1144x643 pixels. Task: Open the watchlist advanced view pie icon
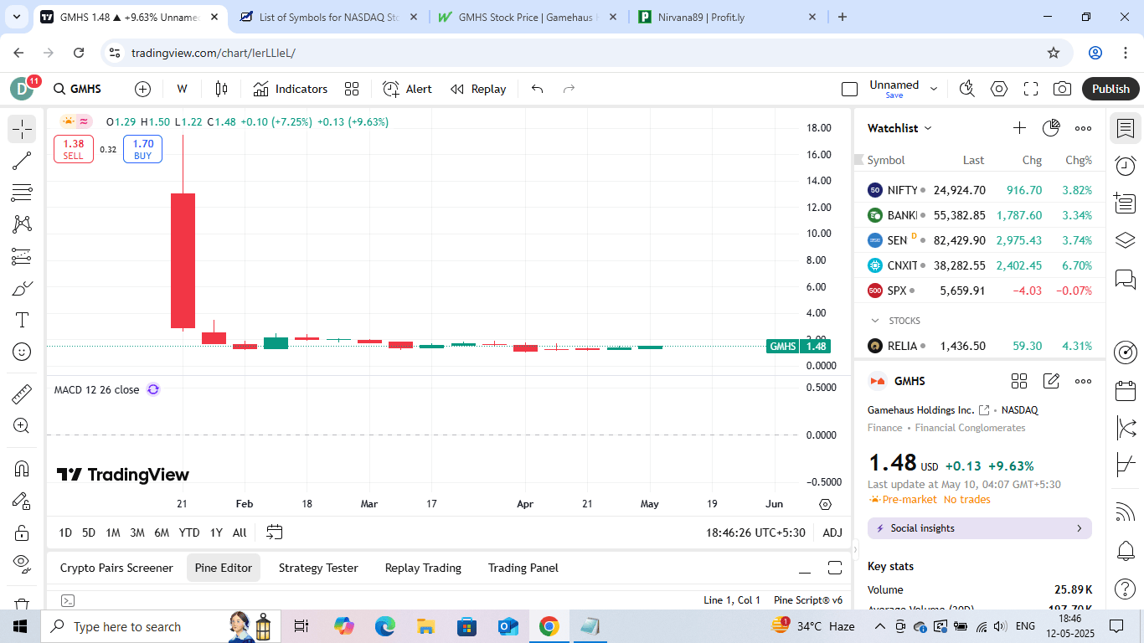coord(1051,128)
